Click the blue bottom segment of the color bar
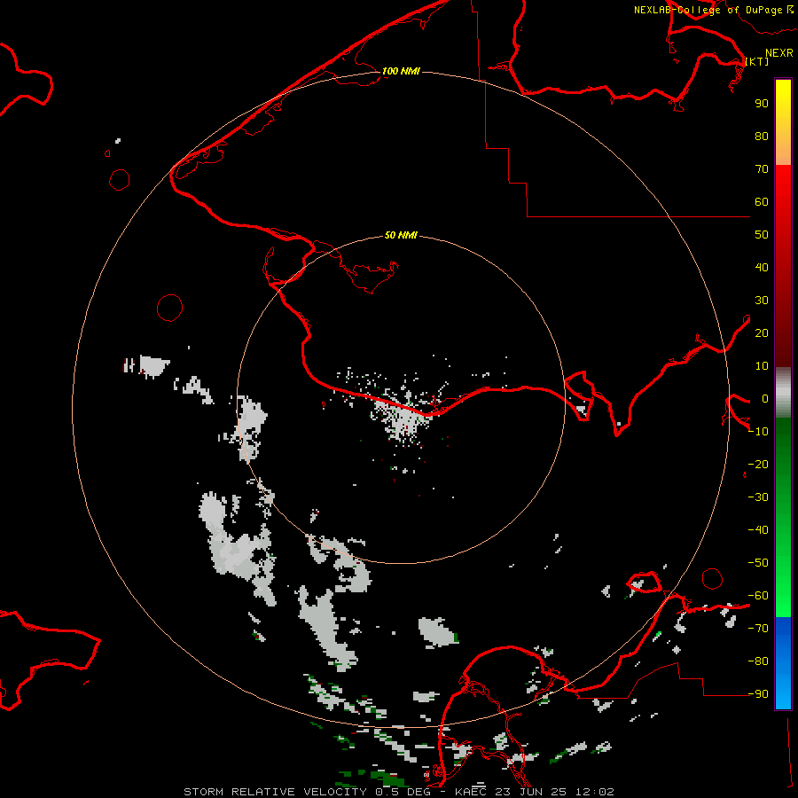Image resolution: width=798 pixels, height=798 pixels. click(x=783, y=663)
